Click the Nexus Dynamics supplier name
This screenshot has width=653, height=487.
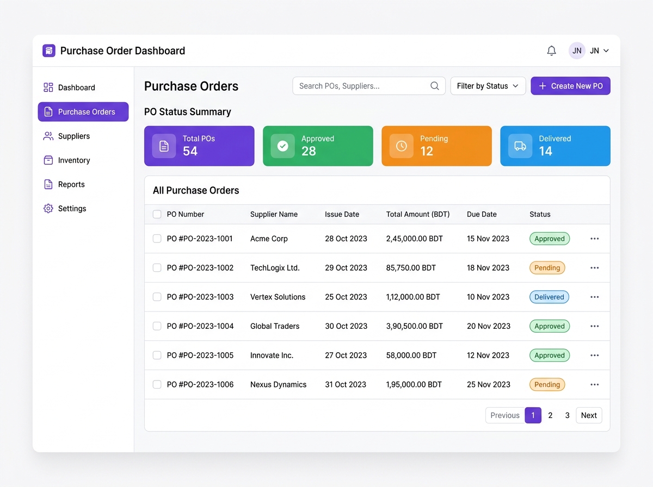click(x=278, y=384)
